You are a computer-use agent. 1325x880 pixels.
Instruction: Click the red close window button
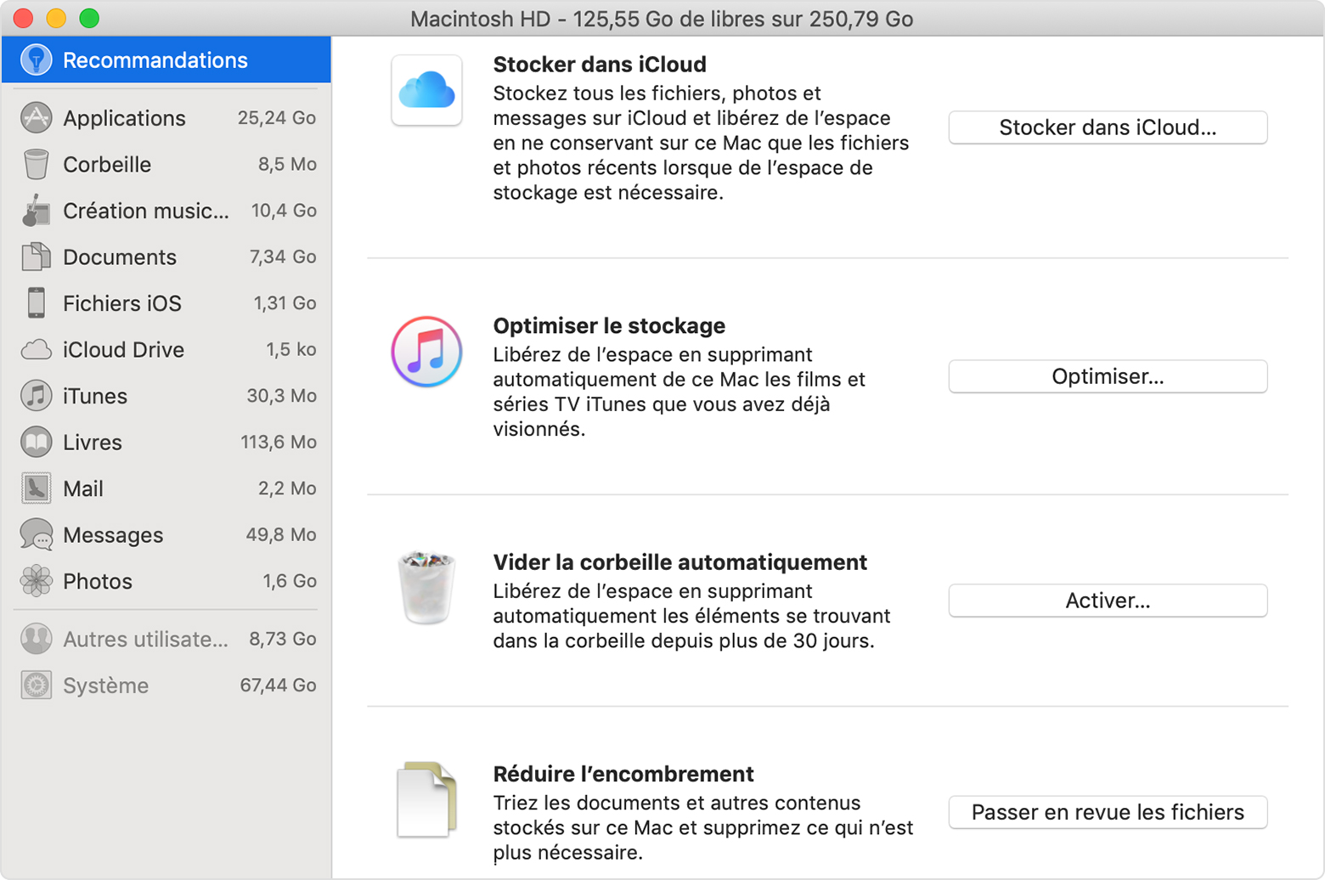23,18
